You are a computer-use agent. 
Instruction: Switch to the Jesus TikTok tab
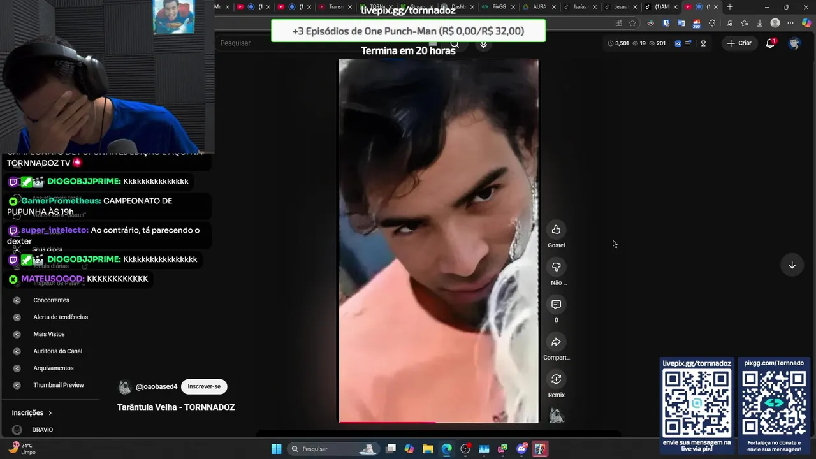point(620,7)
